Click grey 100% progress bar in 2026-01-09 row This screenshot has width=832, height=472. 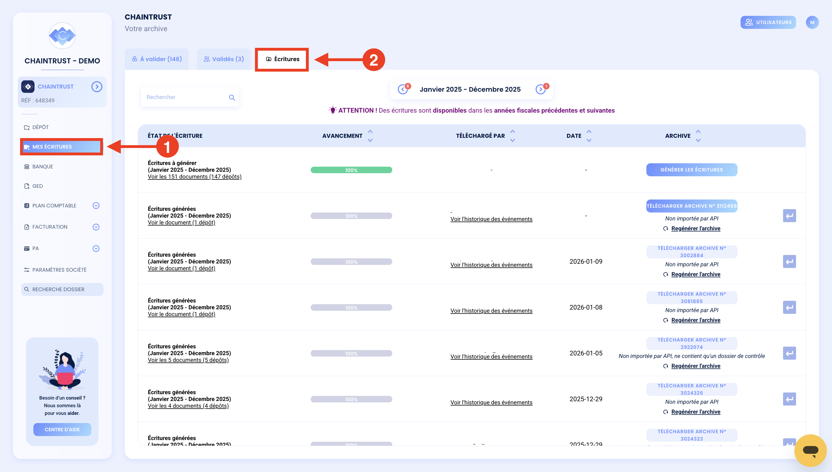click(x=351, y=262)
